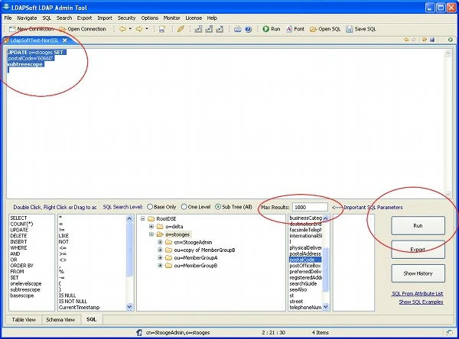
Task: Click the export tray toolbar icon
Action: (x=238, y=29)
